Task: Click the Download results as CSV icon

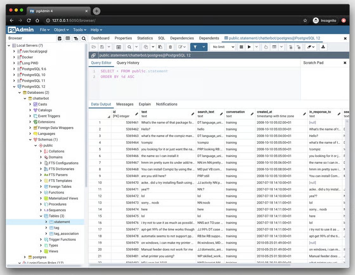Action: click(323, 47)
